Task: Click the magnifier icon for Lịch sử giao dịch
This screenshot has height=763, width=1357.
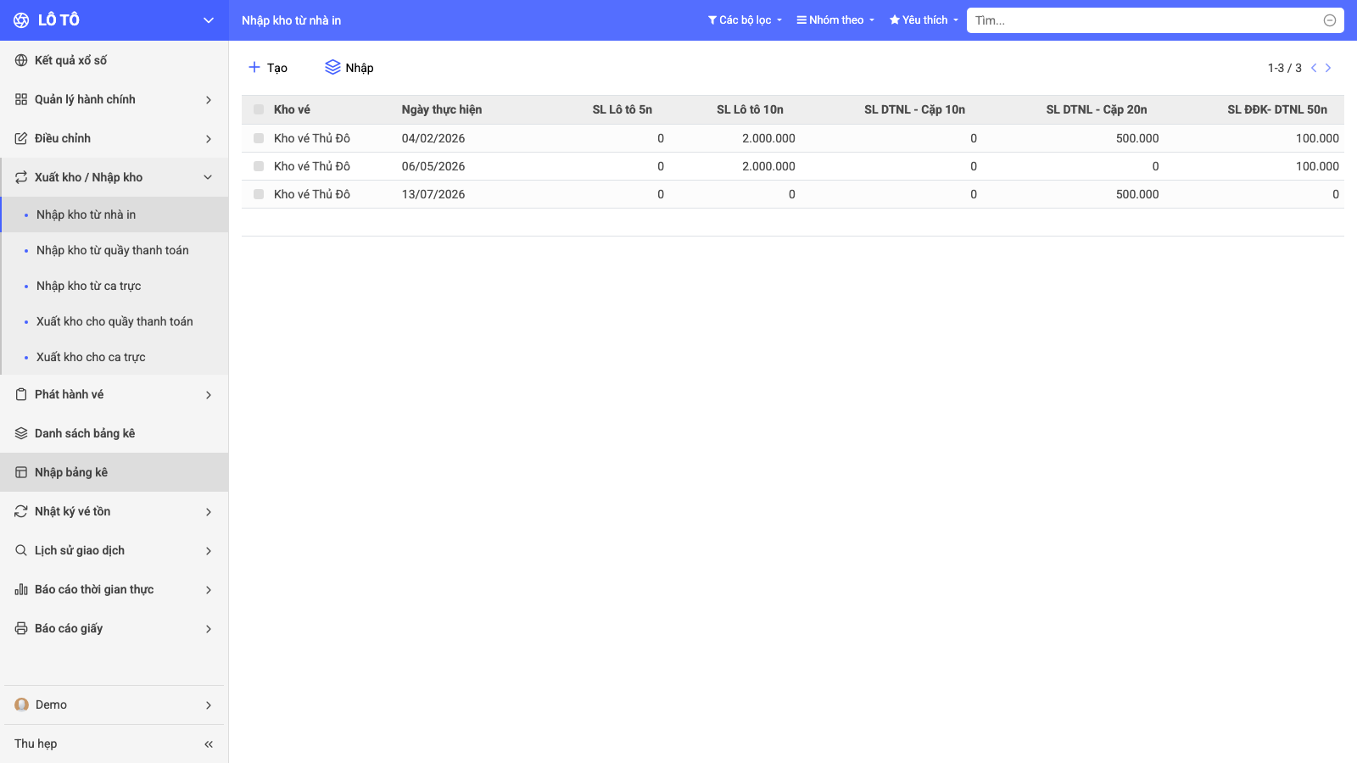Action: point(21,550)
